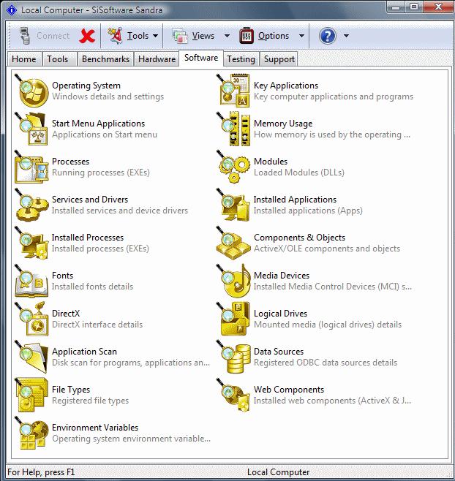Click the Options settings icon in toolbar
Viewport: 455px width, 481px height.
pyautogui.click(x=247, y=36)
